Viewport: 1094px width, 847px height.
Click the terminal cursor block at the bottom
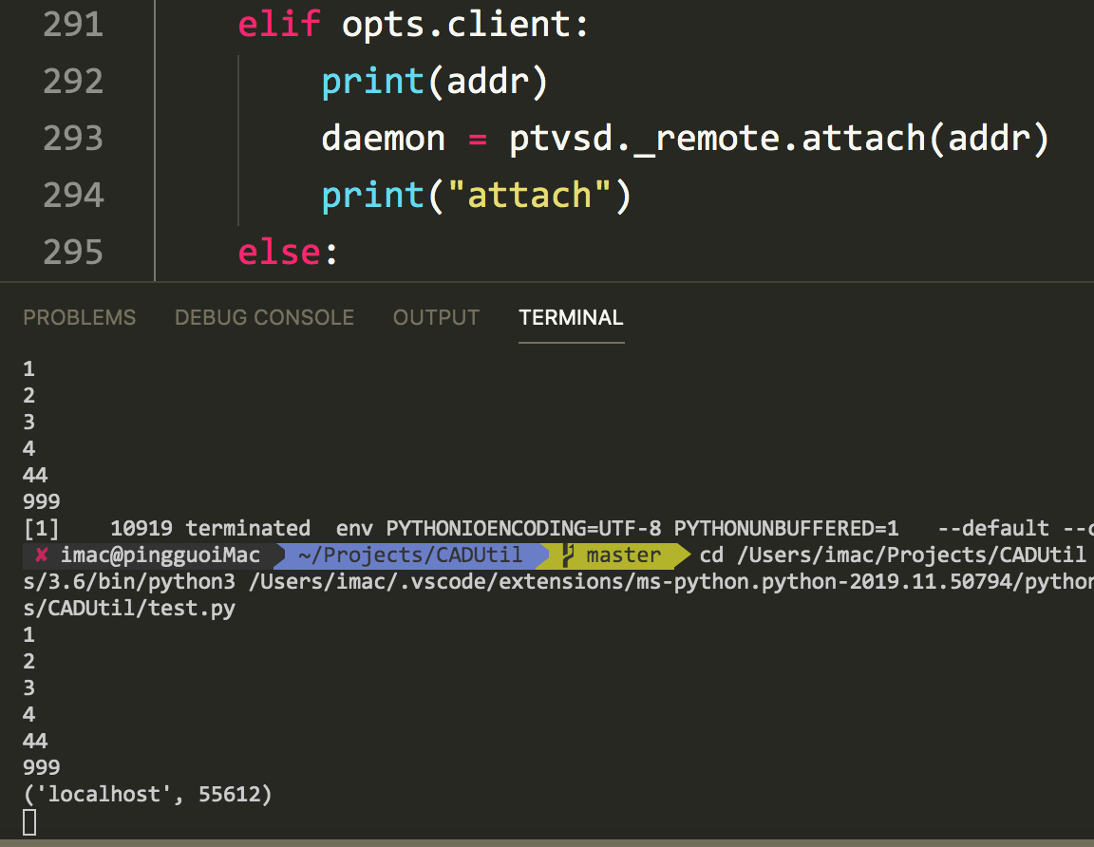[29, 822]
